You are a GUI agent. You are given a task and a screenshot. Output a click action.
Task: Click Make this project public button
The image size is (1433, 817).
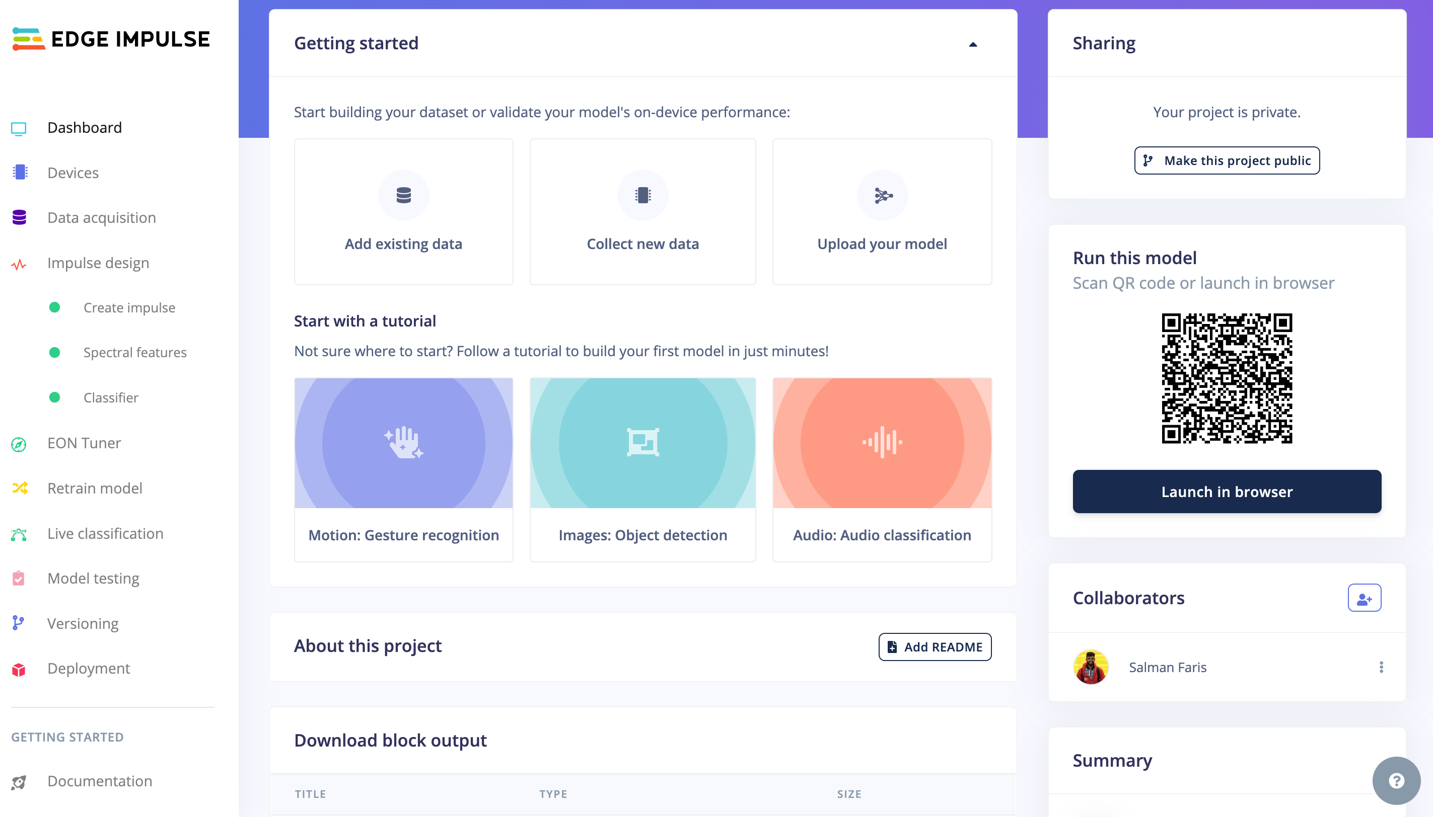coord(1227,160)
